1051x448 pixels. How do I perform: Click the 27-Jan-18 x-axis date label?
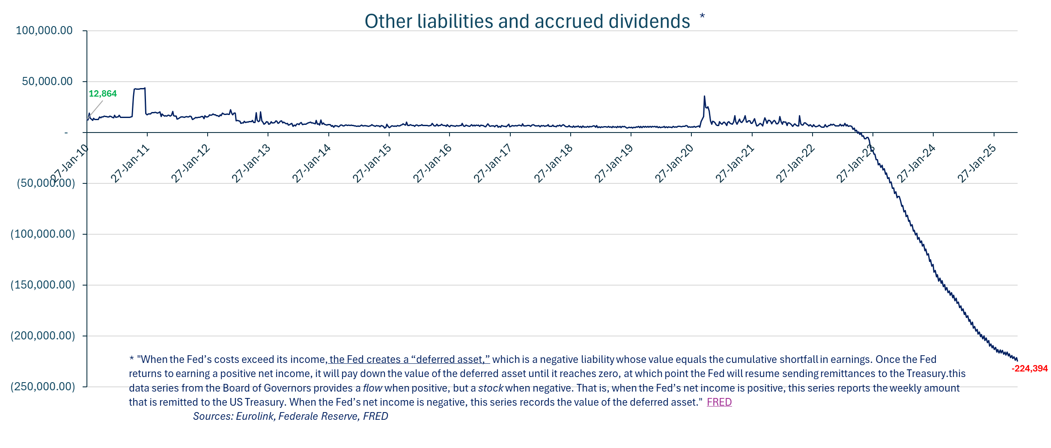tap(554, 164)
